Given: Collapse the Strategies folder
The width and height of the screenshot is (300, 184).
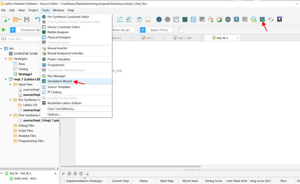Looking at the screenshot, I should (x=6, y=59).
